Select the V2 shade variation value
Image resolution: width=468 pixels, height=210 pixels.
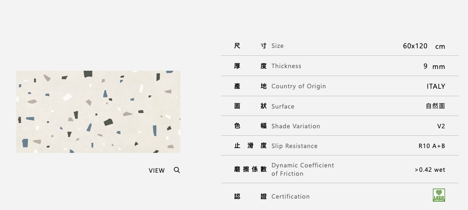tap(441, 126)
